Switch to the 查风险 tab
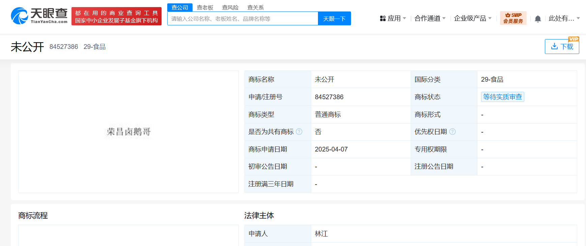Image resolution: width=586 pixels, height=246 pixels. click(x=230, y=7)
